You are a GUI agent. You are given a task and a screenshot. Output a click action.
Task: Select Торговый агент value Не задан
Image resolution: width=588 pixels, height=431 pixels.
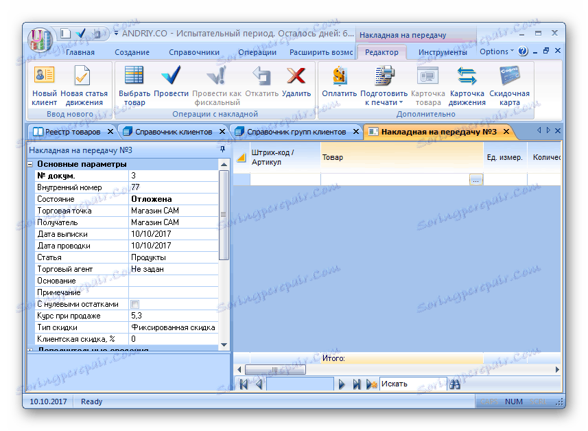(174, 269)
